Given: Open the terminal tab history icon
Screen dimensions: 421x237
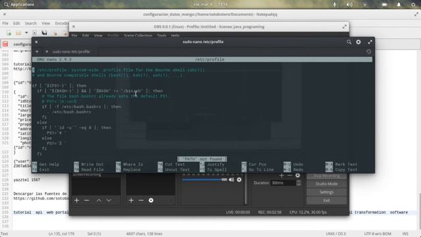Looking at the screenshot, I should click(x=368, y=51).
